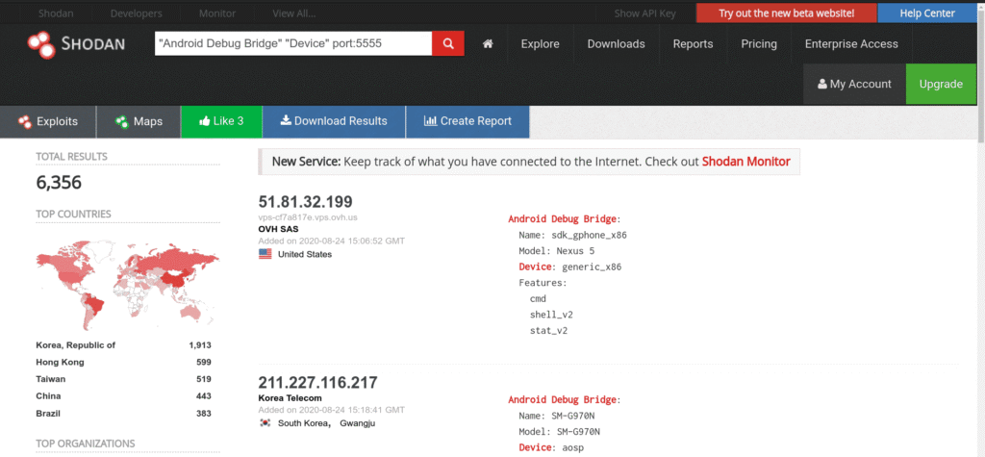Click the Device: generic_x86 line

pos(569,267)
